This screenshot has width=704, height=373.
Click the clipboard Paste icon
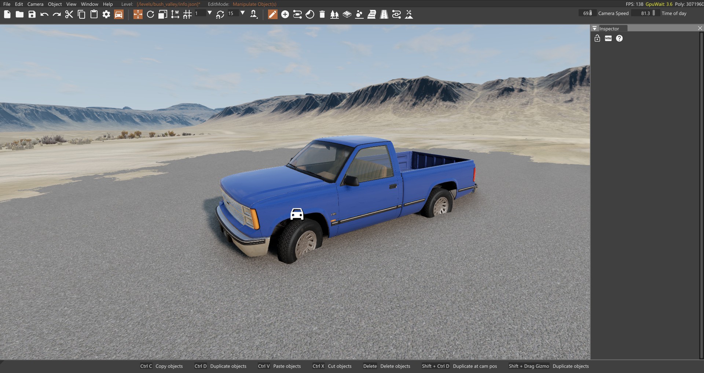[x=94, y=14]
